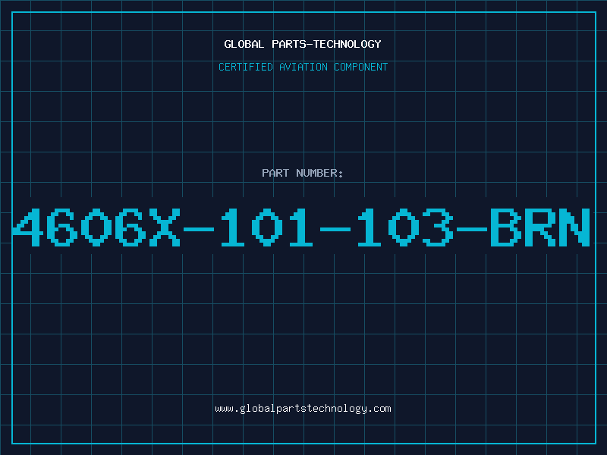The width and height of the screenshot is (607, 455).
Task: Click the first 101 segment of the part number
Action: click(x=267, y=227)
